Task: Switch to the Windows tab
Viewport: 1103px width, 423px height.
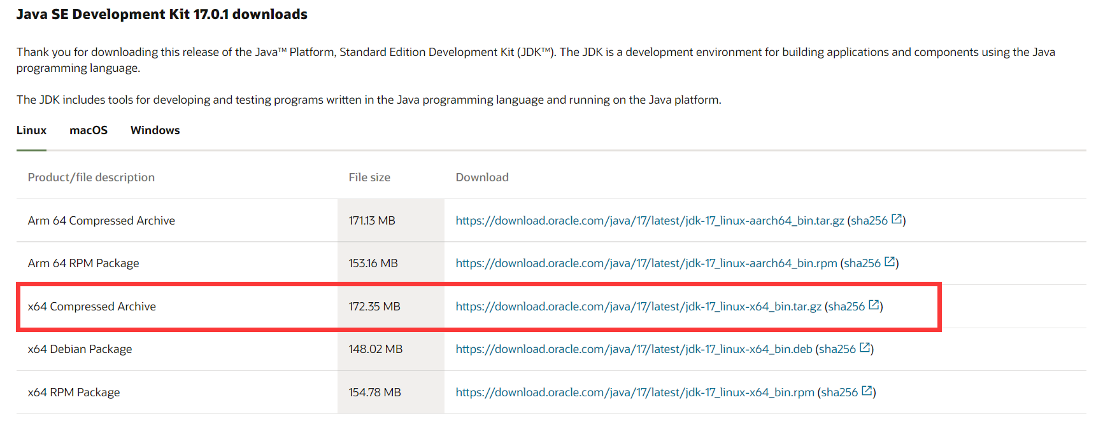Action: pos(155,130)
